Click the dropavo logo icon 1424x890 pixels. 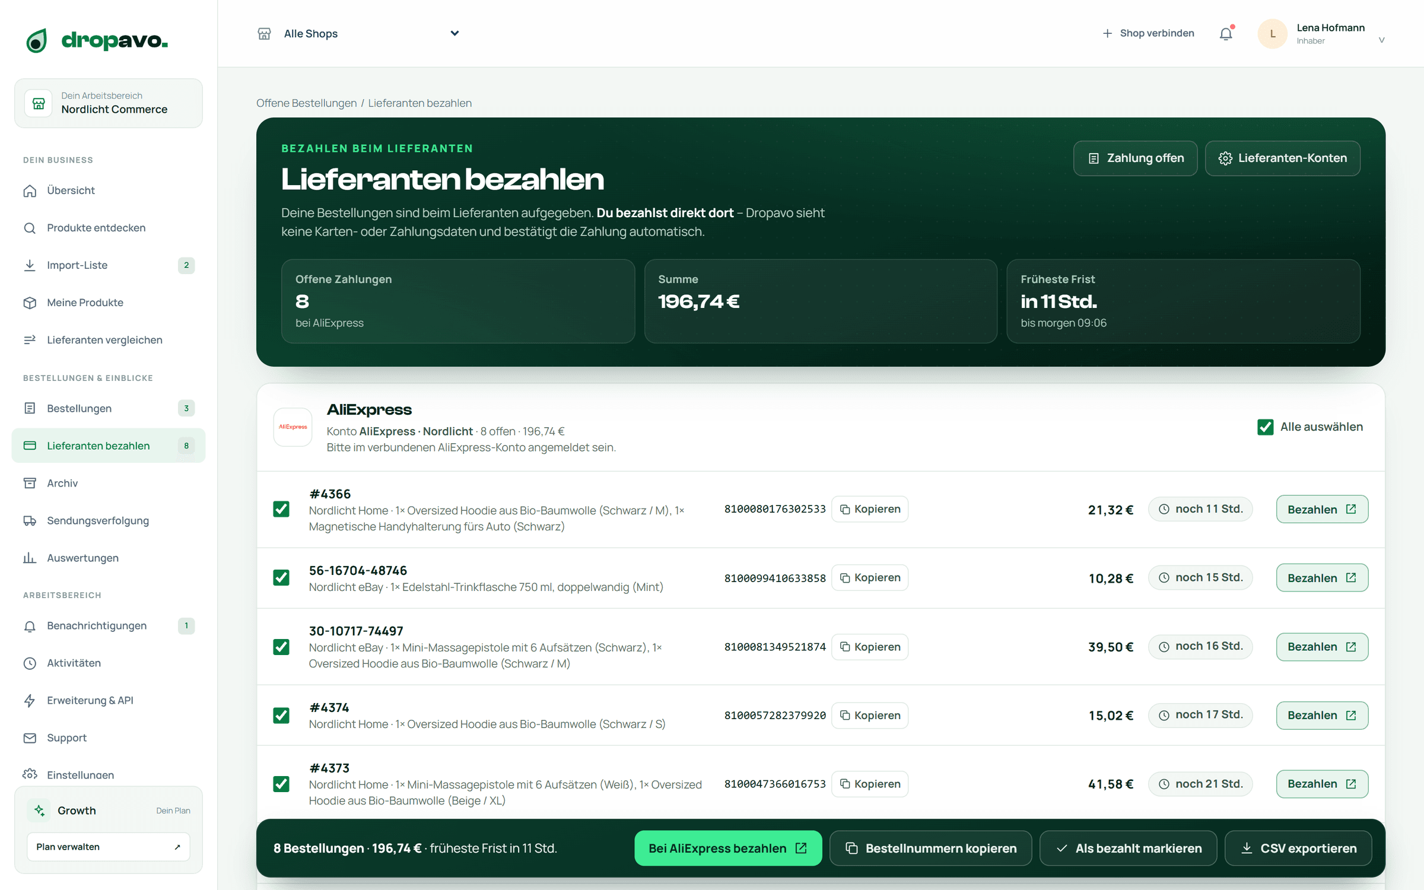click(x=37, y=41)
